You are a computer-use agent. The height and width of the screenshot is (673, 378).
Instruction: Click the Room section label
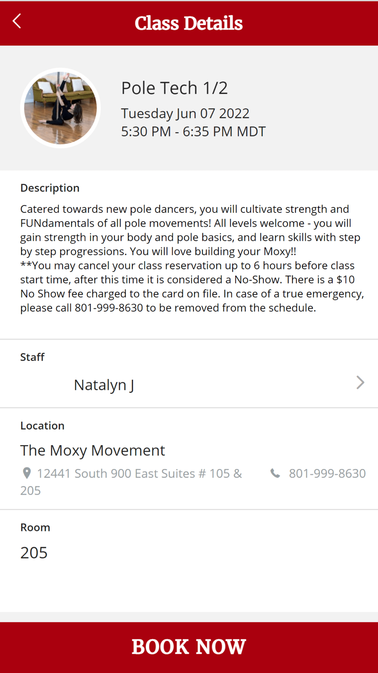(35, 527)
